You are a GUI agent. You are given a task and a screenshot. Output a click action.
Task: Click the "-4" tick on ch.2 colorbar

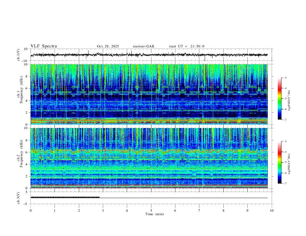coord(285,152)
